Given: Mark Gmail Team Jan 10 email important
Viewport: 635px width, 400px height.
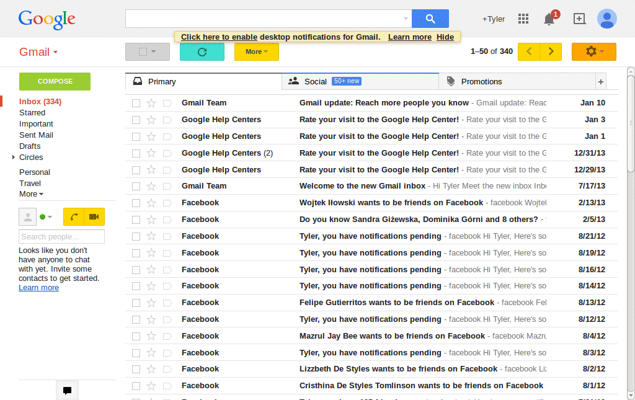Looking at the screenshot, I should coord(167,103).
